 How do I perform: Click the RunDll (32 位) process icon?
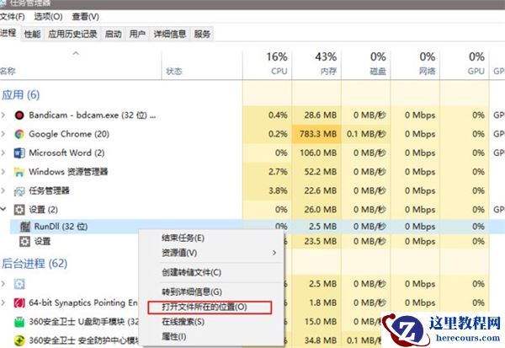[25, 227]
